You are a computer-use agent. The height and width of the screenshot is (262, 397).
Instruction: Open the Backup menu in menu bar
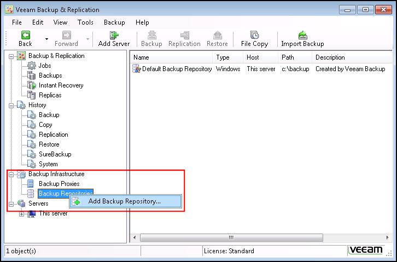click(114, 22)
